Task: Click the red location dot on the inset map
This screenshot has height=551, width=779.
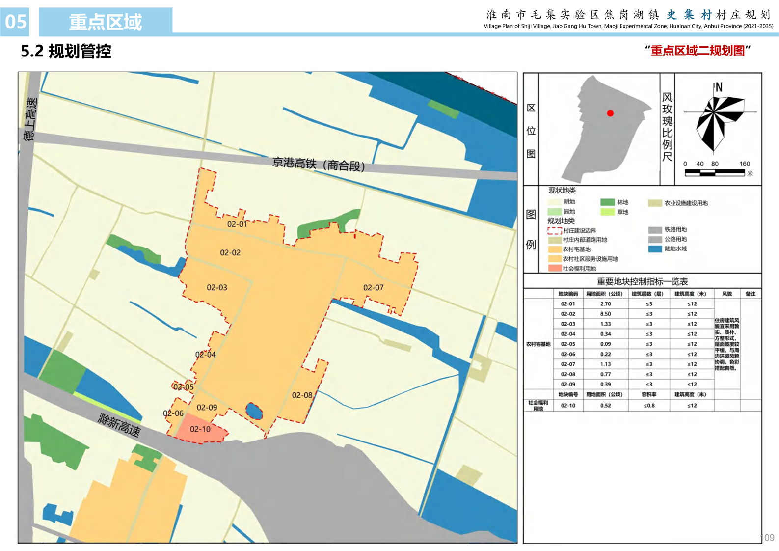Action: point(610,113)
